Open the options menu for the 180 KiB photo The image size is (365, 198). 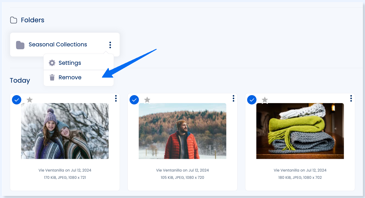click(351, 98)
